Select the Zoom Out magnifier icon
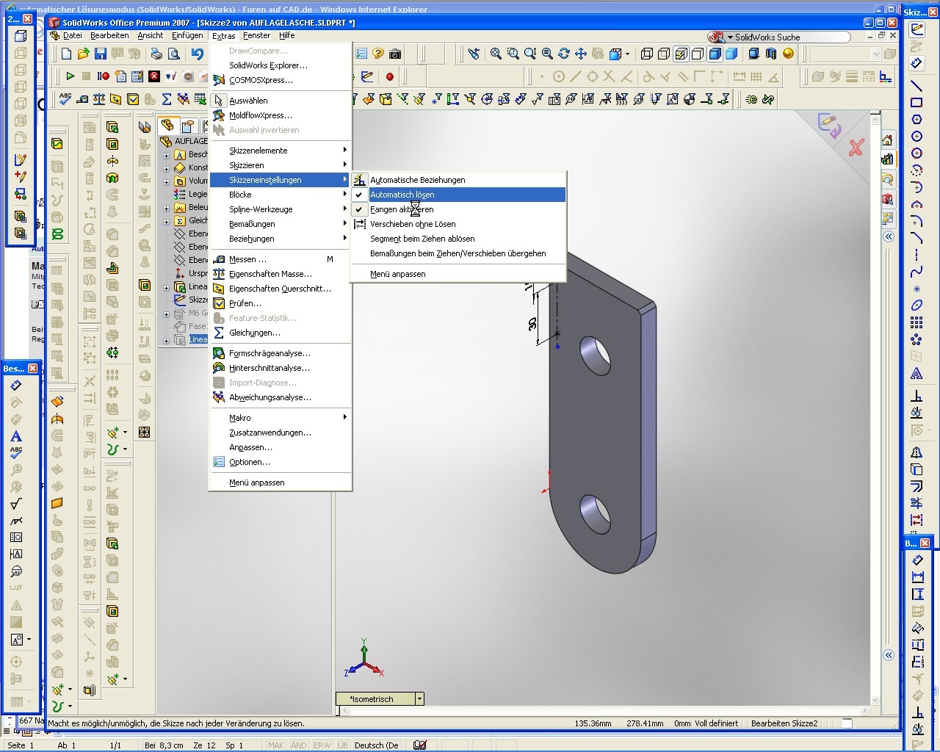Image resolution: width=940 pixels, height=752 pixels. pos(547,54)
